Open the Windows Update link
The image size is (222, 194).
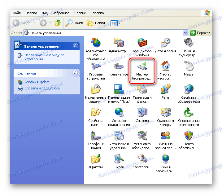[x=37, y=82]
